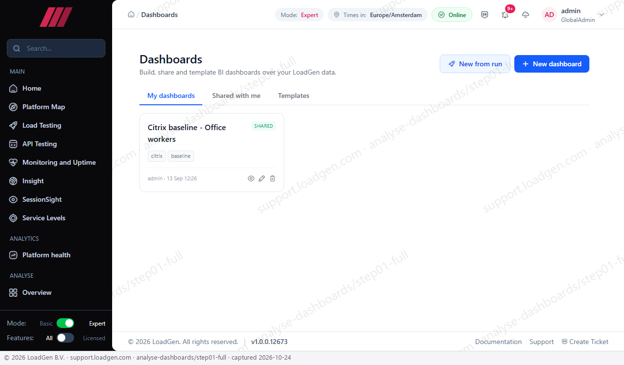
Task: Select the My dashboards tab
Action: [171, 96]
